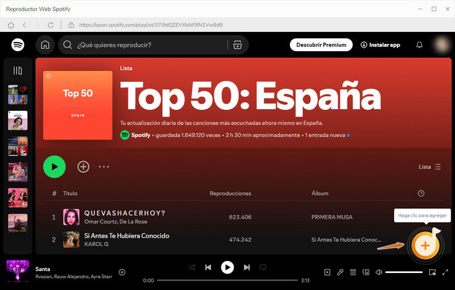
Task: Click Reproducciones column header
Action: coord(230,193)
